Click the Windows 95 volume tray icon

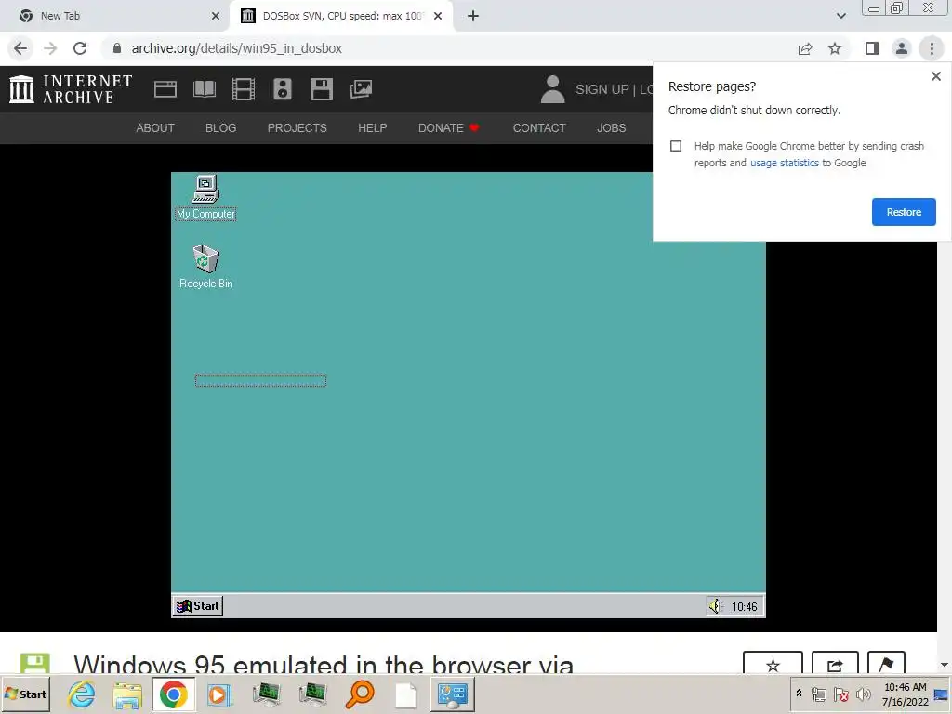[716, 606]
